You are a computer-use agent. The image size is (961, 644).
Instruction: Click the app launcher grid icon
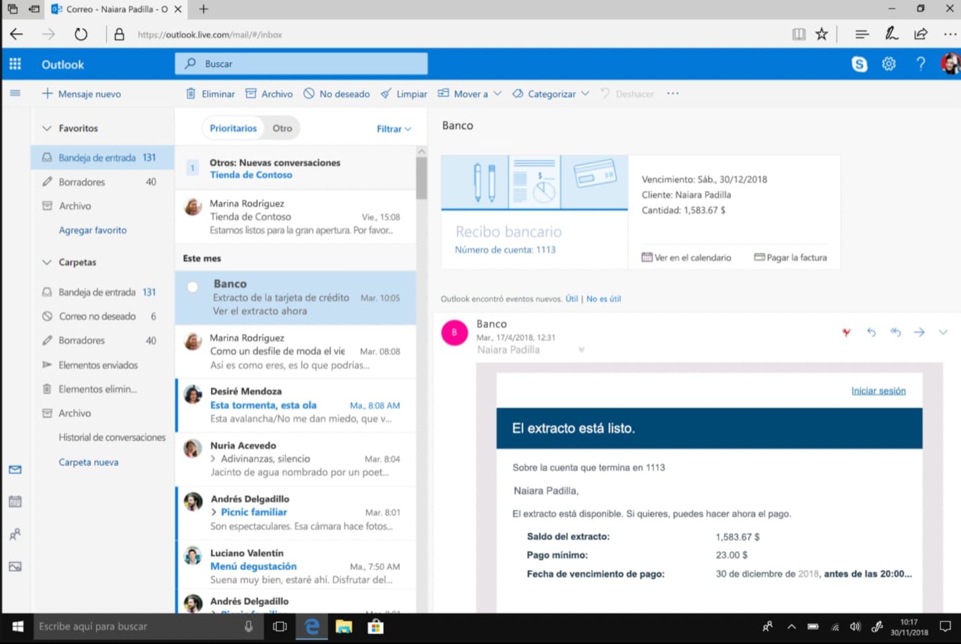(x=15, y=65)
